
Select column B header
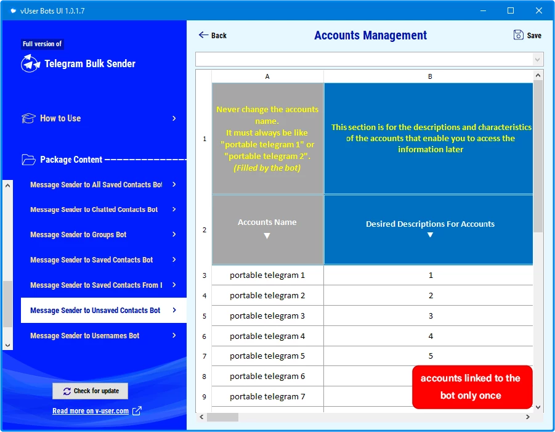coord(429,76)
